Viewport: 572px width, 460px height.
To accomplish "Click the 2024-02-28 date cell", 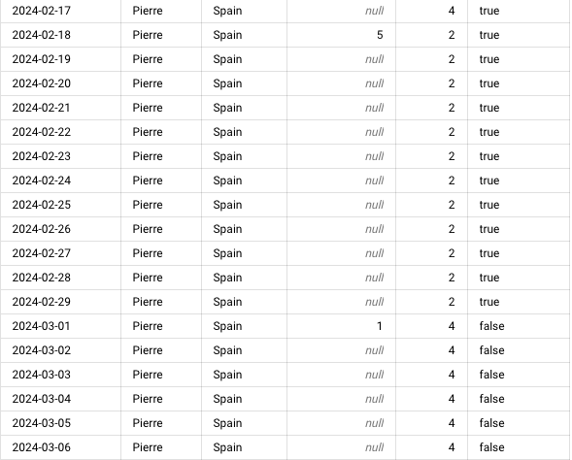I will (61, 278).
